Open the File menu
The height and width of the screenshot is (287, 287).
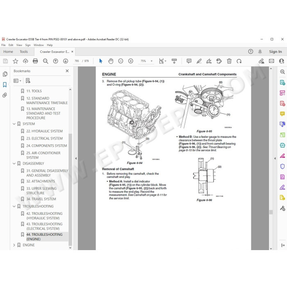(3, 45)
